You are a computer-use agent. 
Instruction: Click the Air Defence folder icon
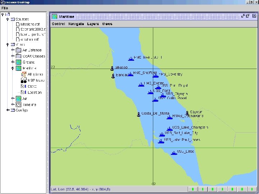[18, 50]
